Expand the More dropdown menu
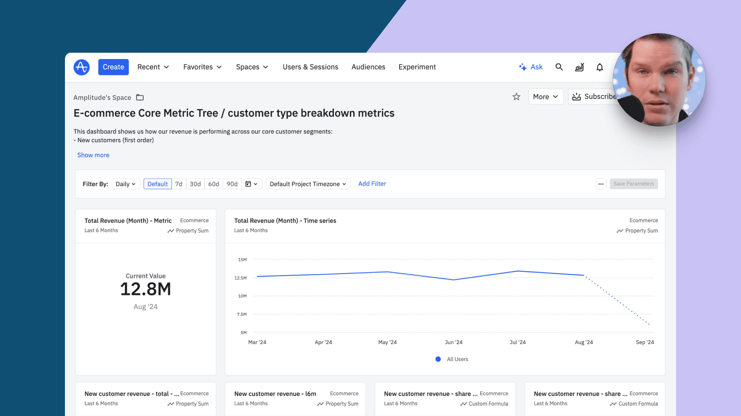741x416 pixels. [x=545, y=97]
